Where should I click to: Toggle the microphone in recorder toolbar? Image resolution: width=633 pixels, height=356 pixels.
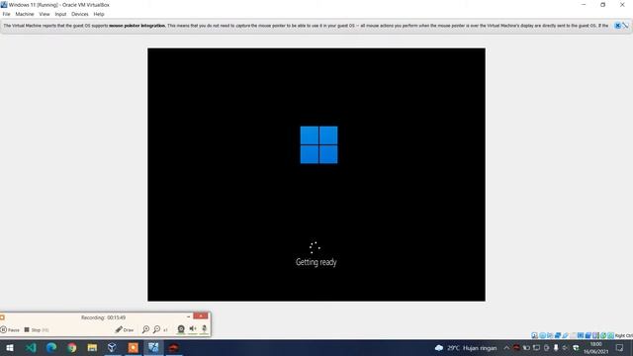pos(205,329)
